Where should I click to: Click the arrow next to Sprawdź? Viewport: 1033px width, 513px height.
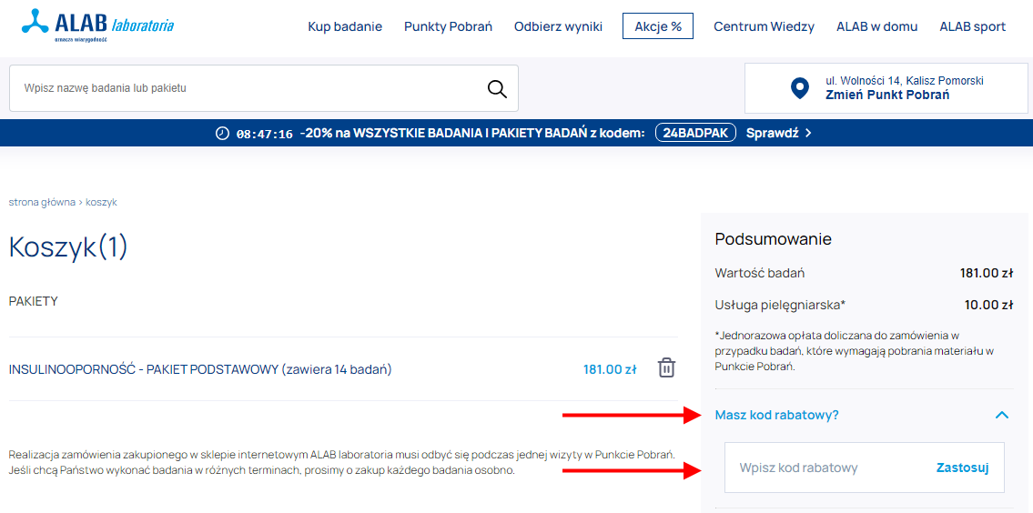[x=808, y=133]
